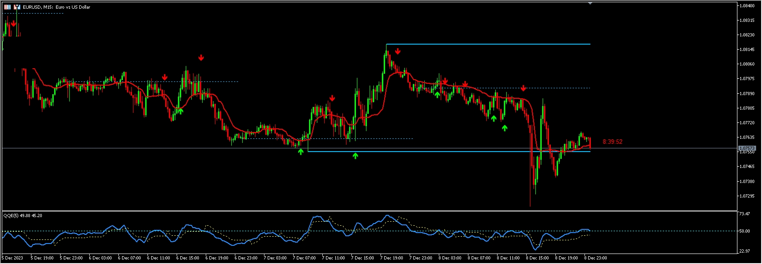Viewport: 762px width, 264px height.
Task: Open the Depth of Market icon
Action: click(17, 7)
